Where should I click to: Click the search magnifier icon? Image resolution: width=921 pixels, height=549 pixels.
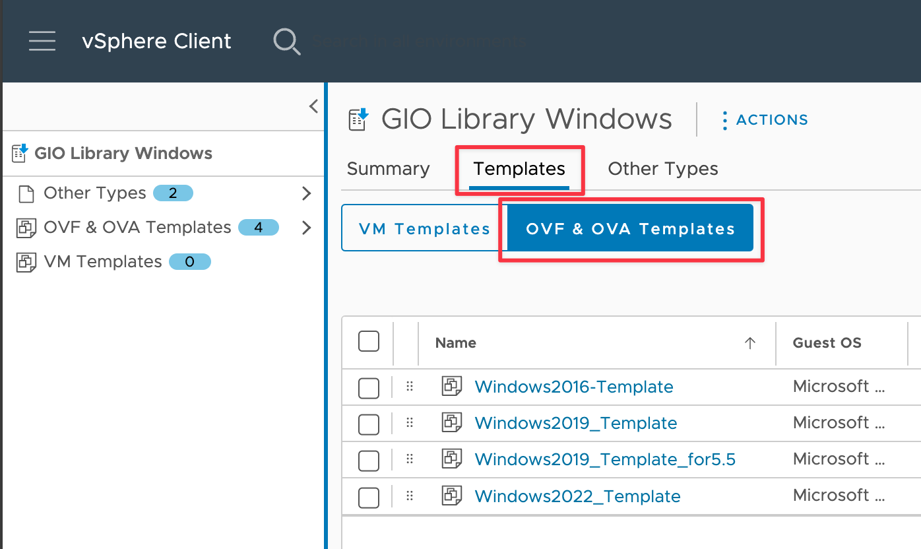click(287, 42)
